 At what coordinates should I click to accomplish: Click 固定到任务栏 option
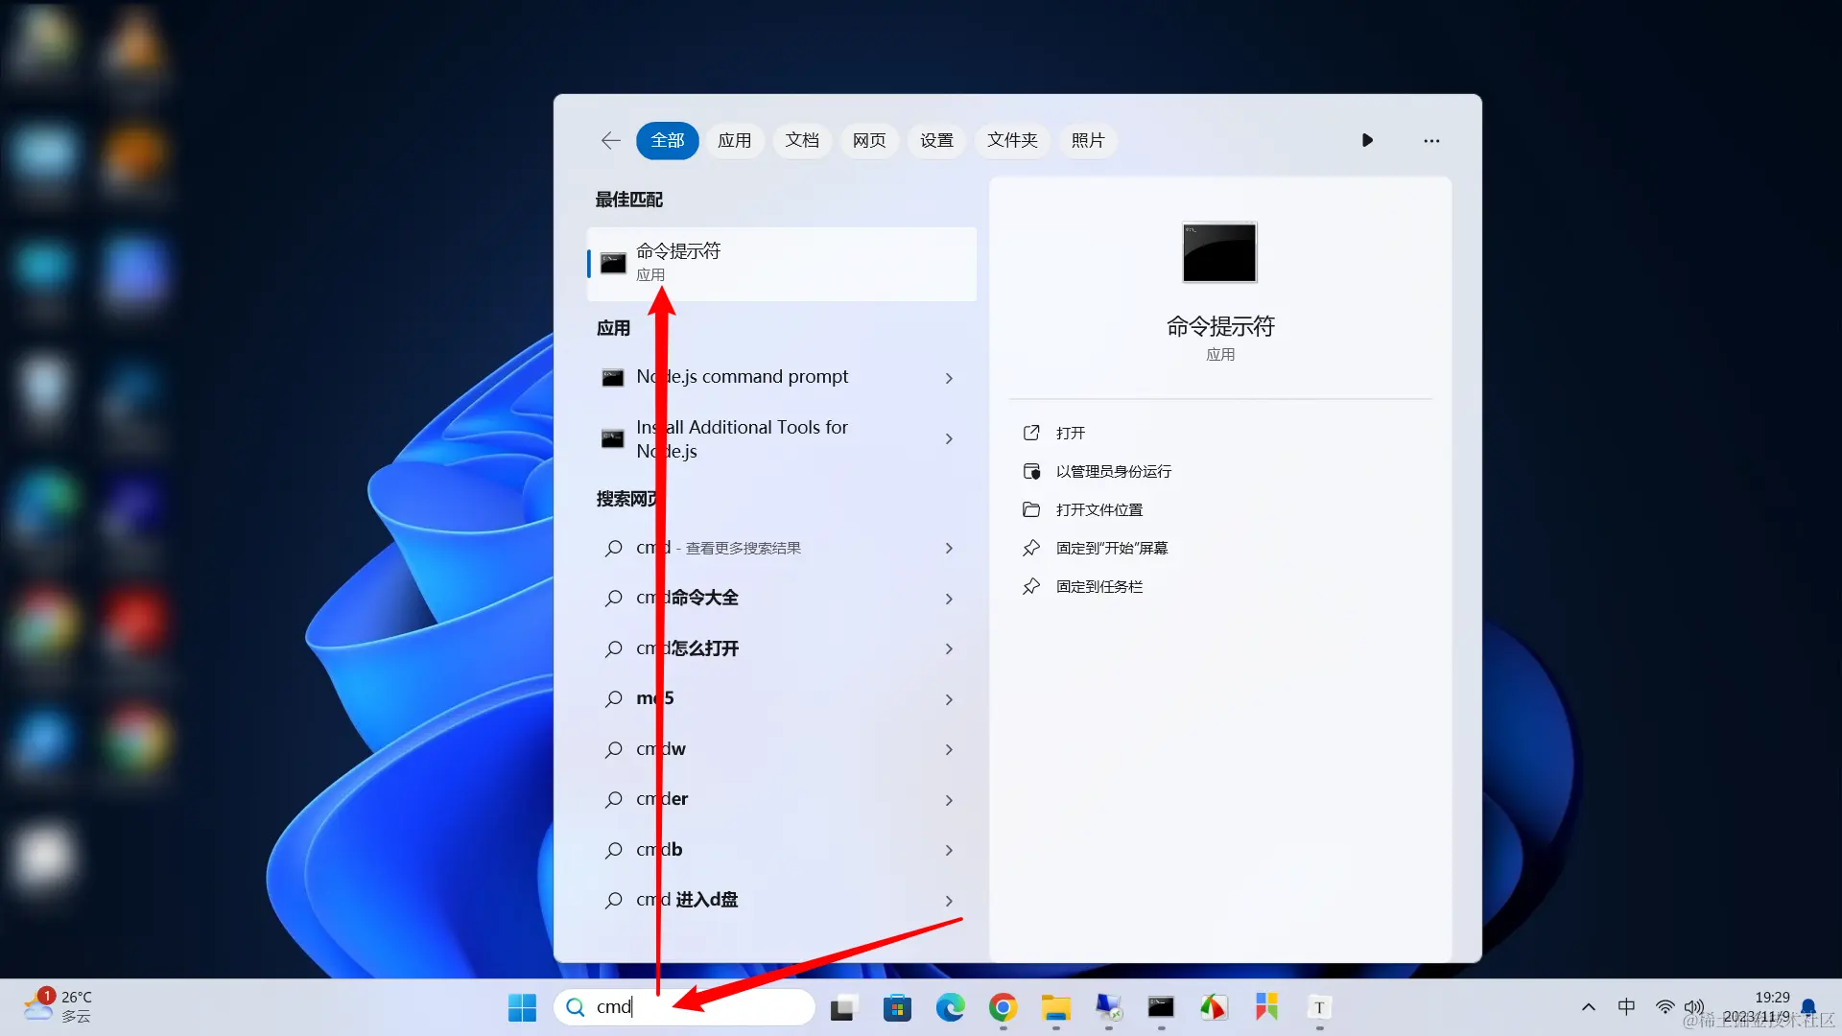point(1098,586)
